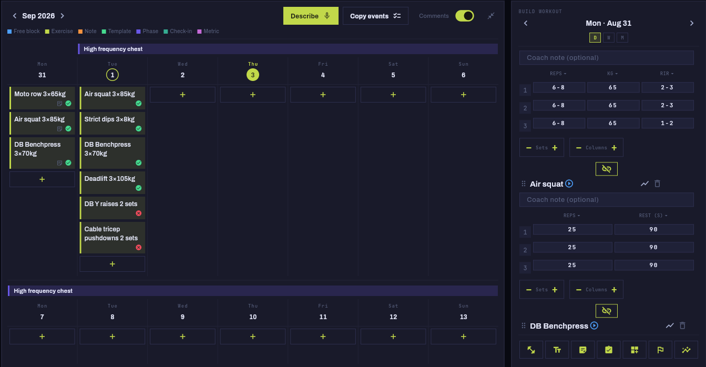This screenshot has height=367, width=706.
Task: Open progress chart for DB Benchpress
Action: (x=670, y=326)
